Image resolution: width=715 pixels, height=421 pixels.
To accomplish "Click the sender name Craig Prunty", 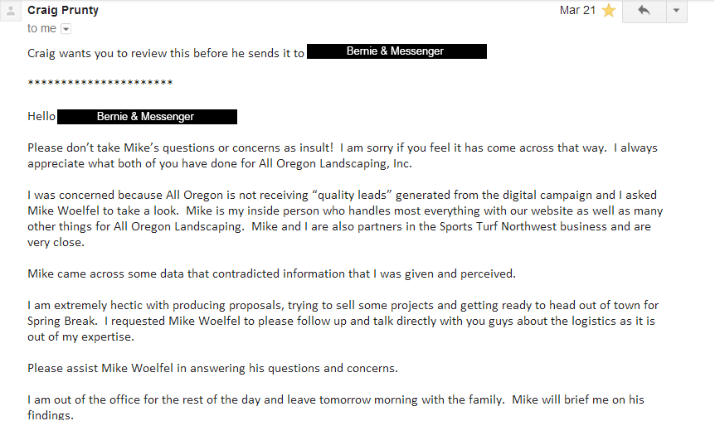I will pos(63,10).
